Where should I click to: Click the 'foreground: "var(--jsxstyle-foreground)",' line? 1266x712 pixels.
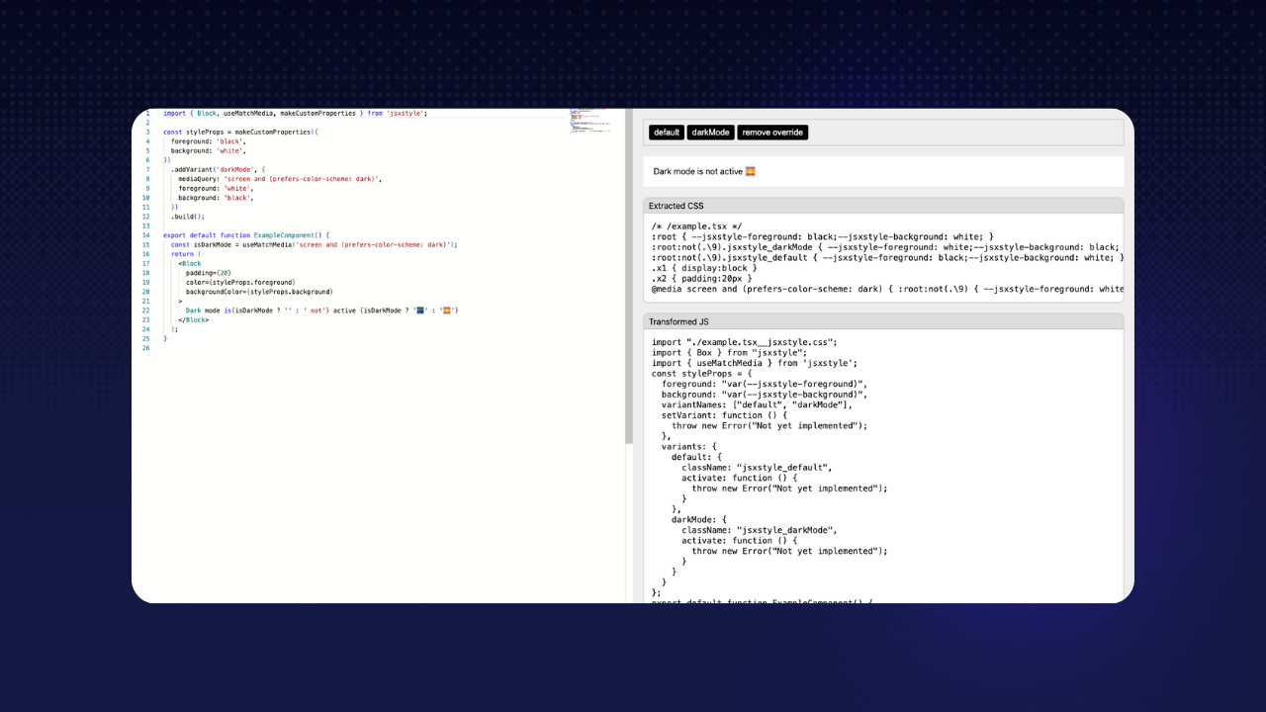point(765,384)
